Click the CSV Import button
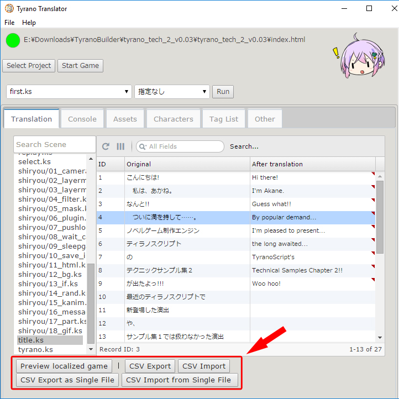399x399 pixels. point(204,366)
